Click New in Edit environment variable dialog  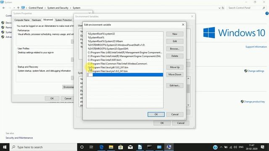175,34
